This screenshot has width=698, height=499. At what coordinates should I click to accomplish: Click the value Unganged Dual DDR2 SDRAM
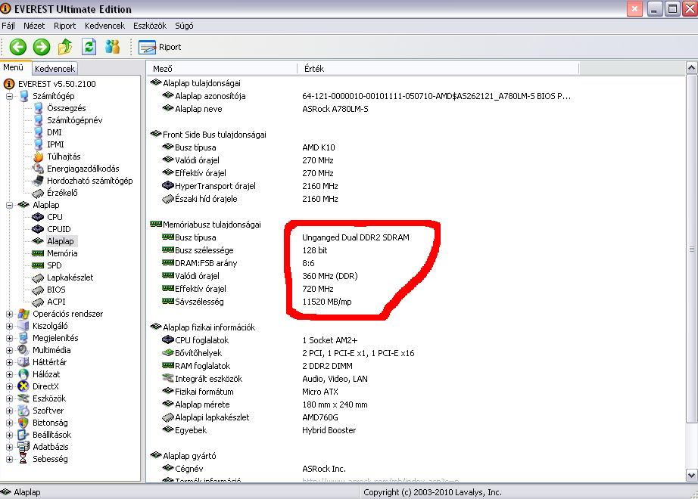[355, 237]
